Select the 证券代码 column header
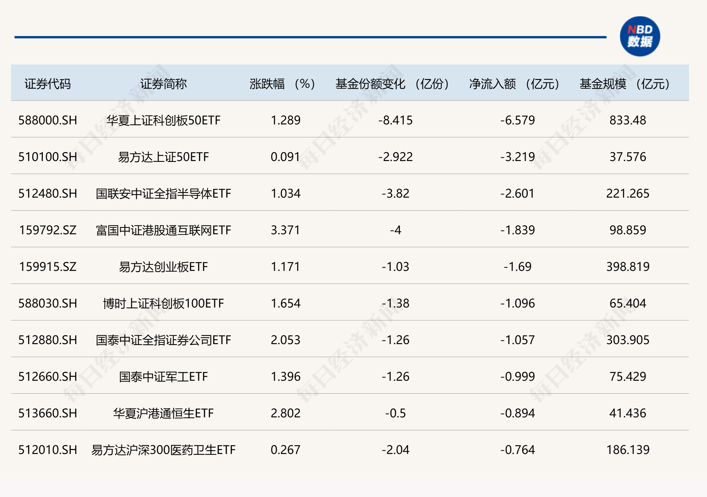Screen dimensions: 707x497 tap(48, 84)
